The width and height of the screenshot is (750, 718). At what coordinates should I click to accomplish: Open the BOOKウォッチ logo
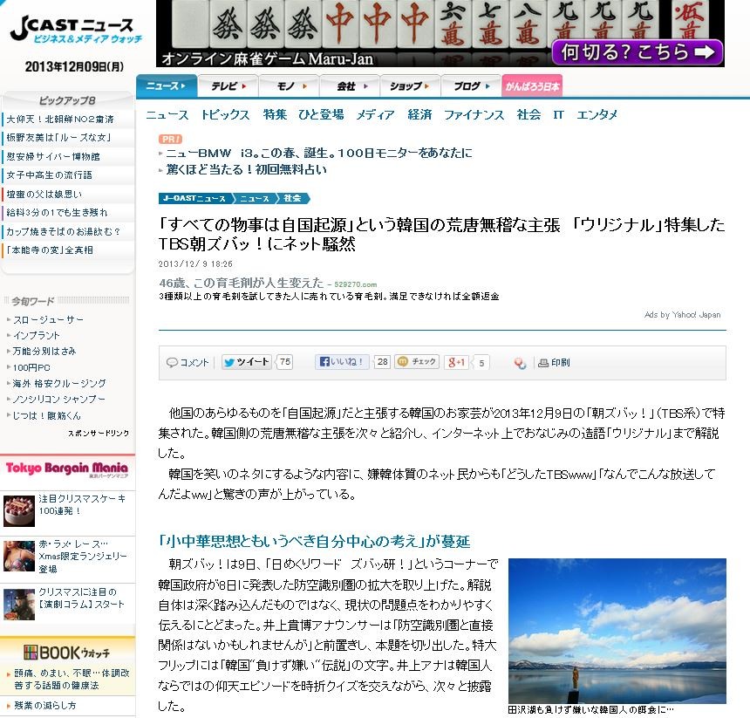click(67, 653)
